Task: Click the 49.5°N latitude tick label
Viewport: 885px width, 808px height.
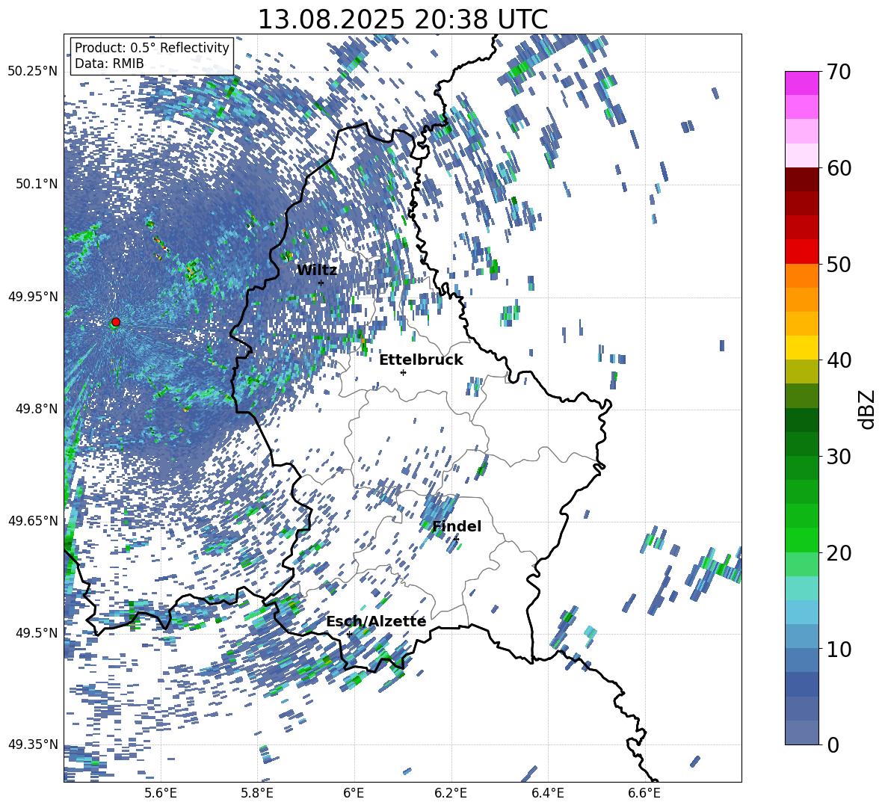Action: pyautogui.click(x=36, y=632)
